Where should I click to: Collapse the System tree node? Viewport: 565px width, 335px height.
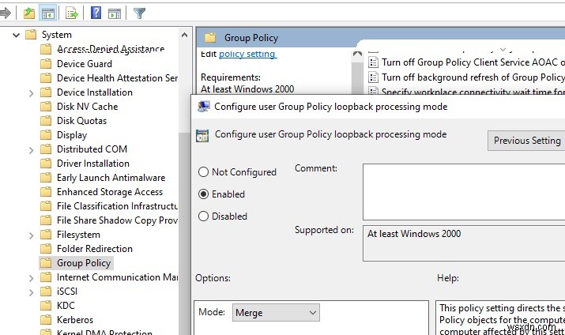pyautogui.click(x=16, y=35)
